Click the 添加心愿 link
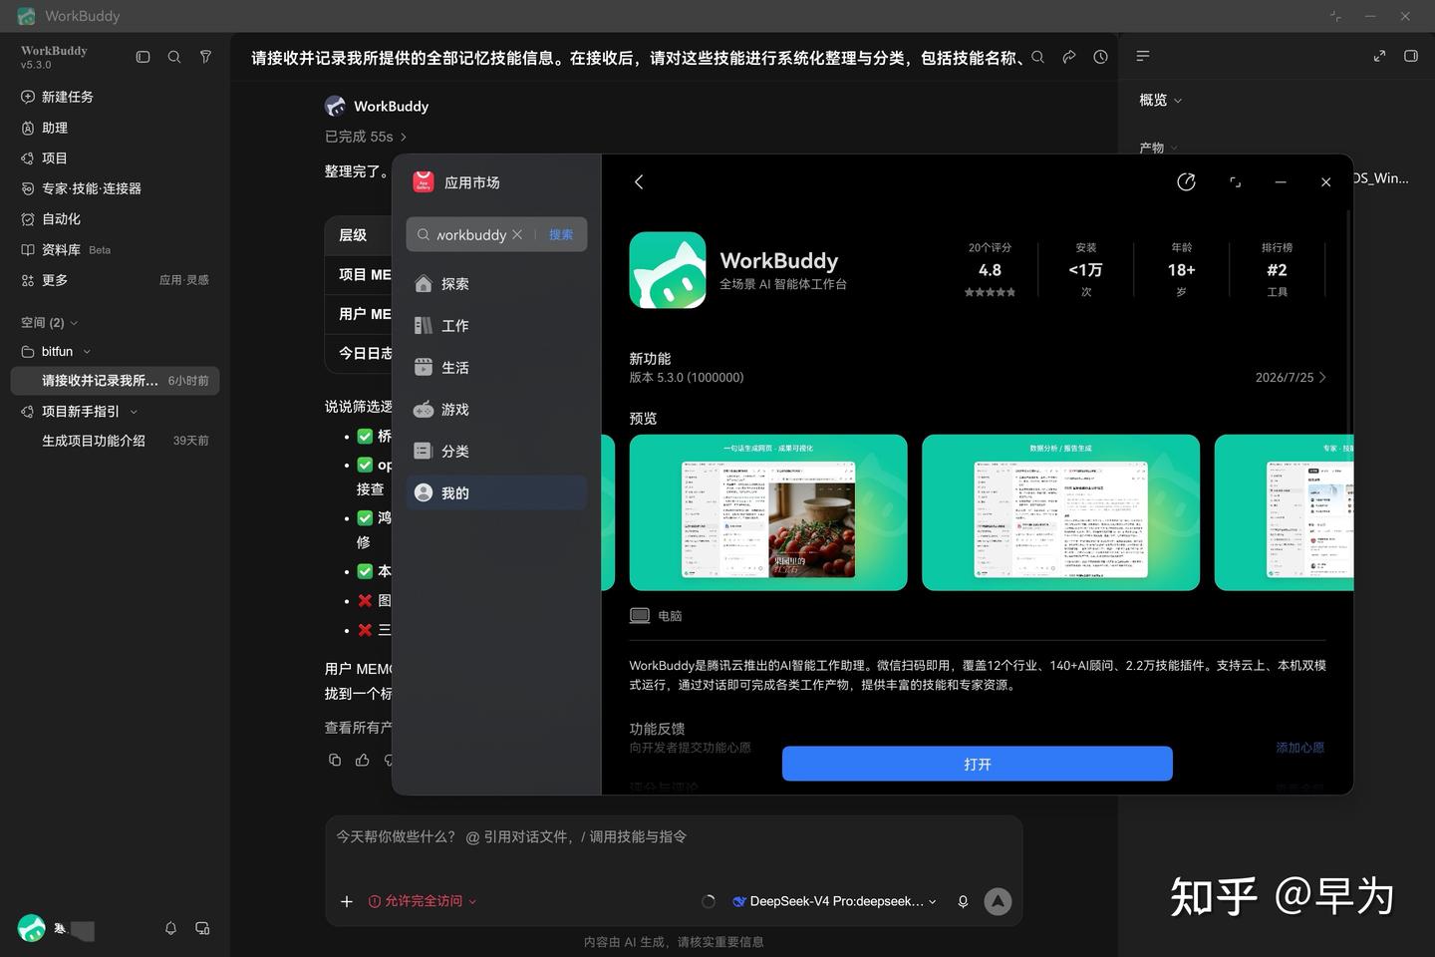 pyautogui.click(x=1300, y=748)
